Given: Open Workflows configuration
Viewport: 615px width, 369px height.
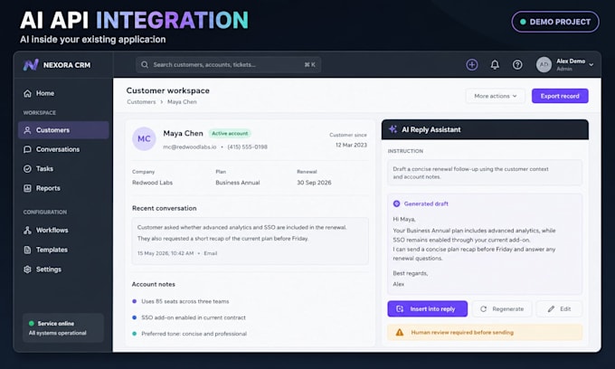Looking at the screenshot, I should pos(62,231).
